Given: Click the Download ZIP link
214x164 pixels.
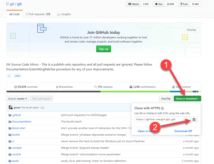Looking at the screenshot, I should coord(183,131).
